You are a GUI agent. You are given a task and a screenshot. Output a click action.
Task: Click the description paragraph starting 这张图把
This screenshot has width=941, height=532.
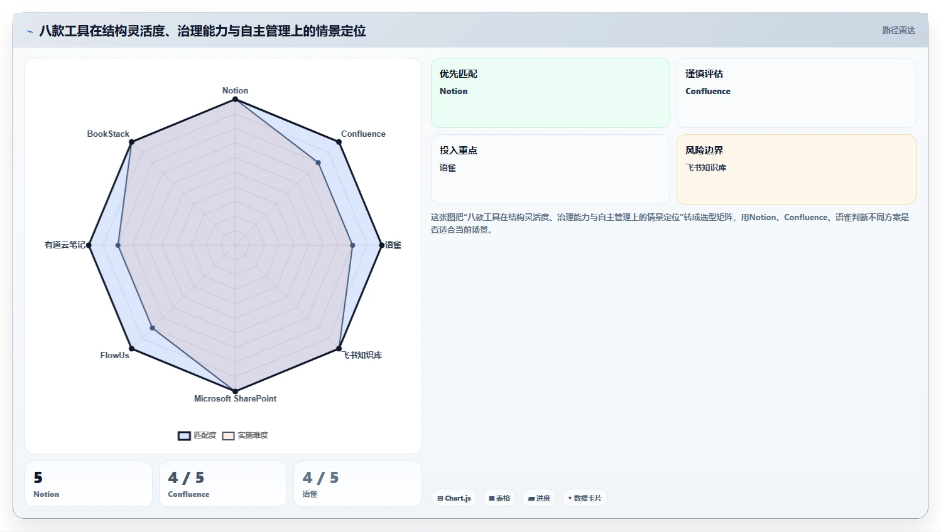coord(670,223)
